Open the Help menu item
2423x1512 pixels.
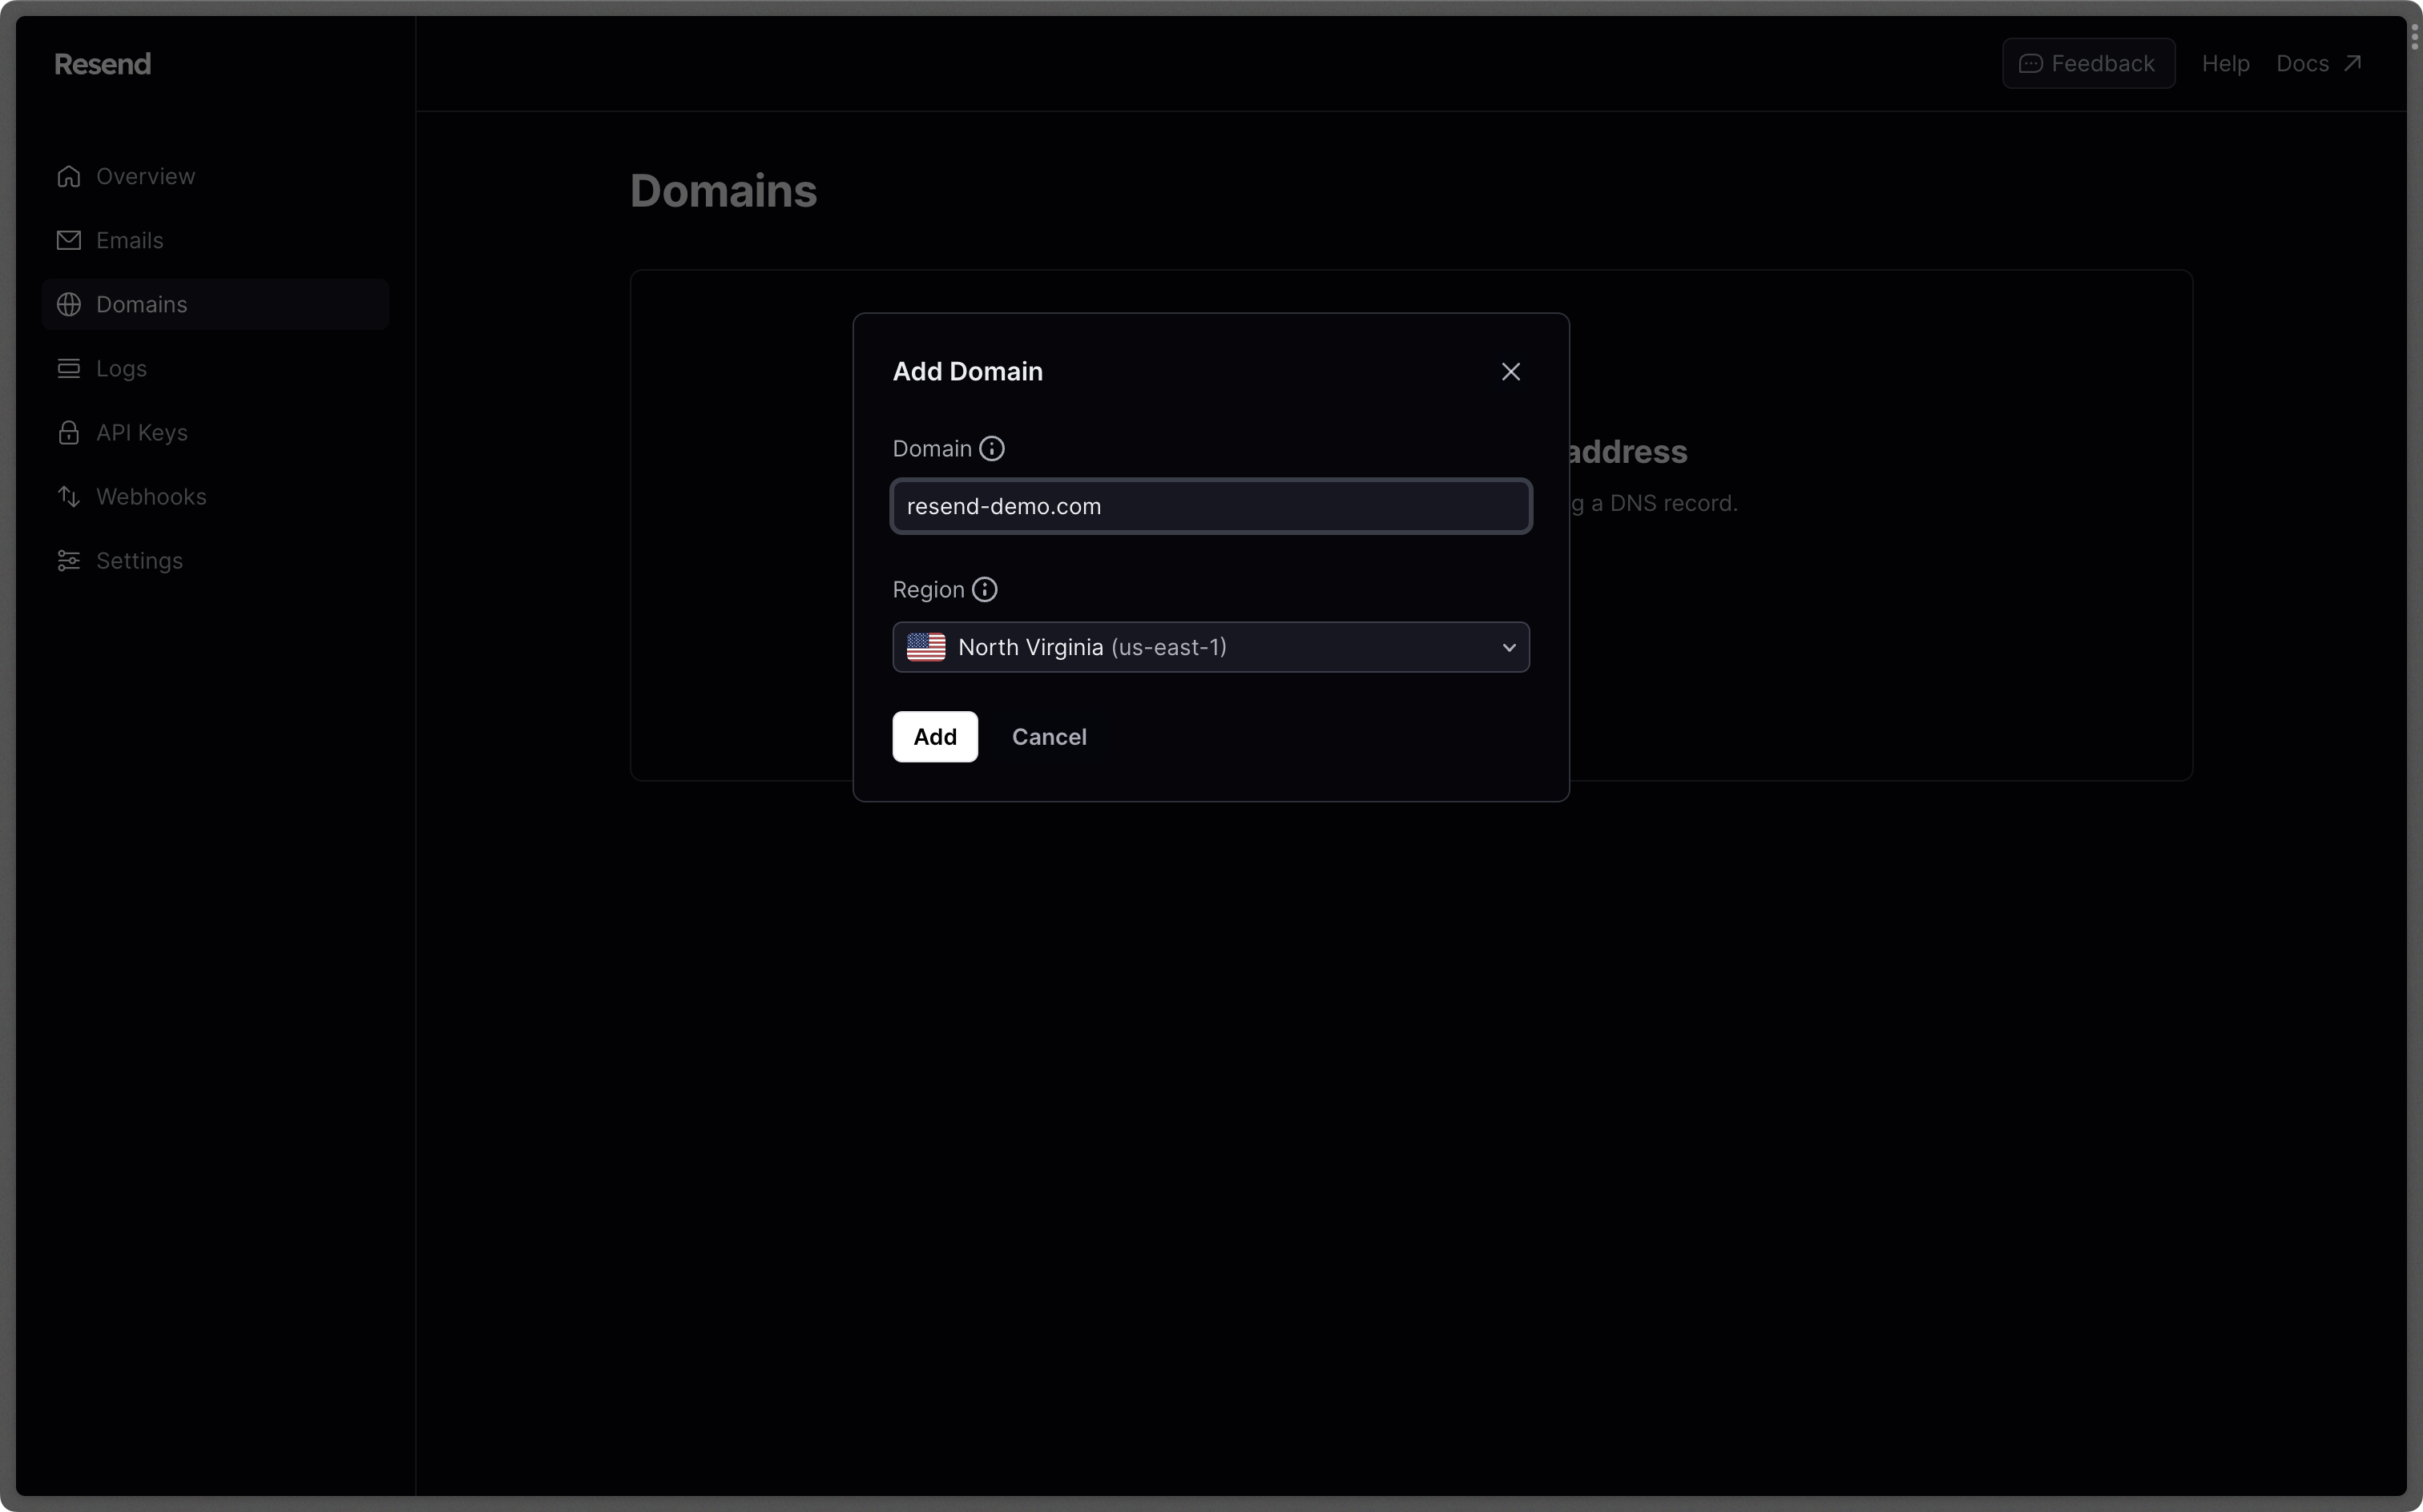click(2225, 63)
